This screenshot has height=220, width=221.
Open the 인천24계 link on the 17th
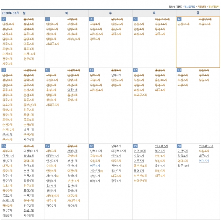52,161
